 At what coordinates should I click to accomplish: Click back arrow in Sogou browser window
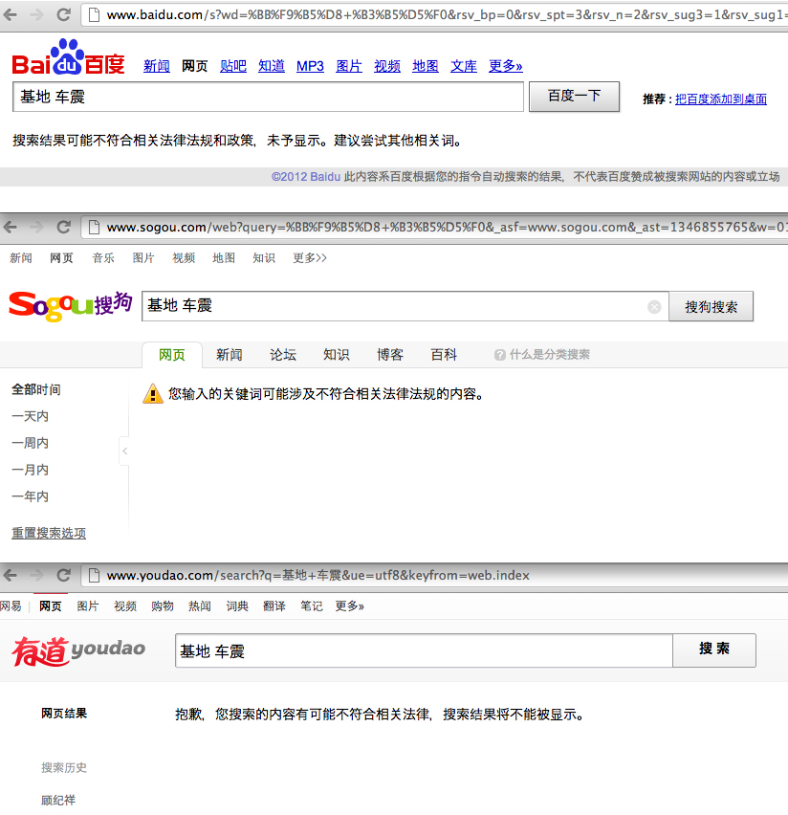[10, 227]
